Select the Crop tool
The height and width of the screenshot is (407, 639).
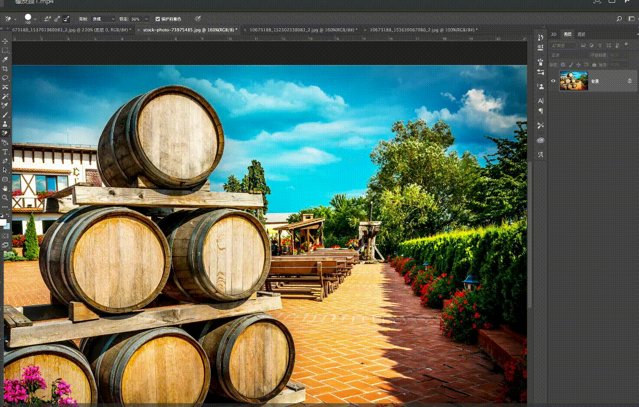click(5, 69)
